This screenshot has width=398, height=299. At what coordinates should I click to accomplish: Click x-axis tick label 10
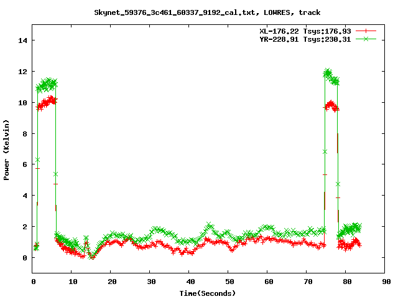pyautogui.click(x=73, y=282)
